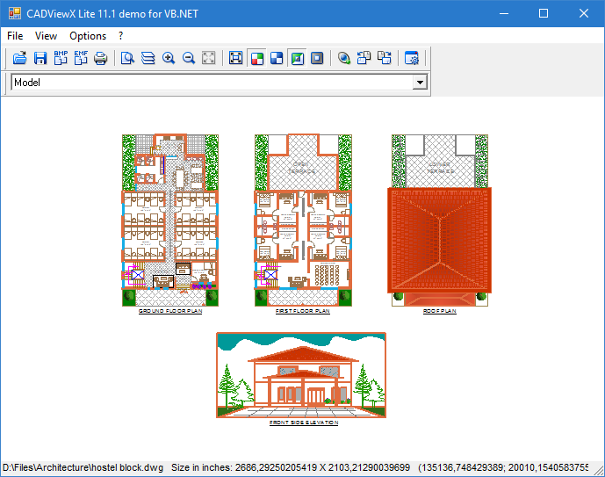Toggle the gray square toolbar button
Viewport: 605px width, 477px height.
click(x=317, y=58)
